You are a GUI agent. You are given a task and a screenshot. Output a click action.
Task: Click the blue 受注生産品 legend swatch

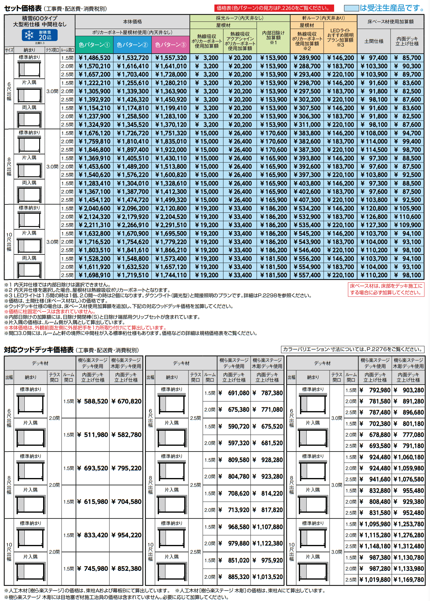351,8
